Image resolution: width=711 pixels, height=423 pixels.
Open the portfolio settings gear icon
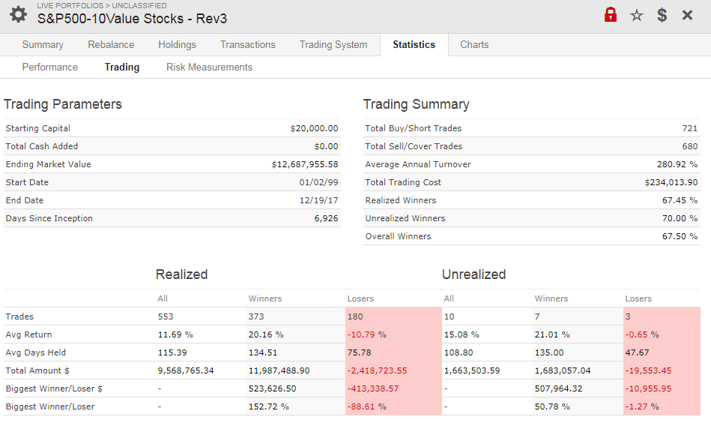point(18,14)
